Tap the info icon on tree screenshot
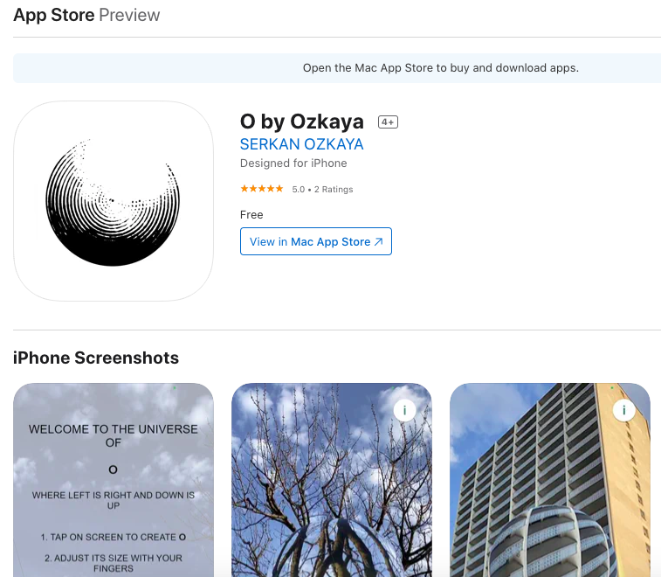661x577 pixels. (x=404, y=410)
